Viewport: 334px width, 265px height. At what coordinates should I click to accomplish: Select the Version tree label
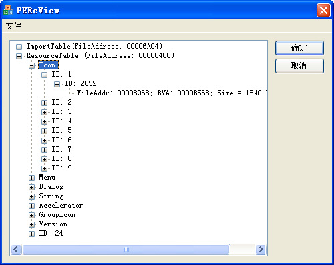pos(53,224)
